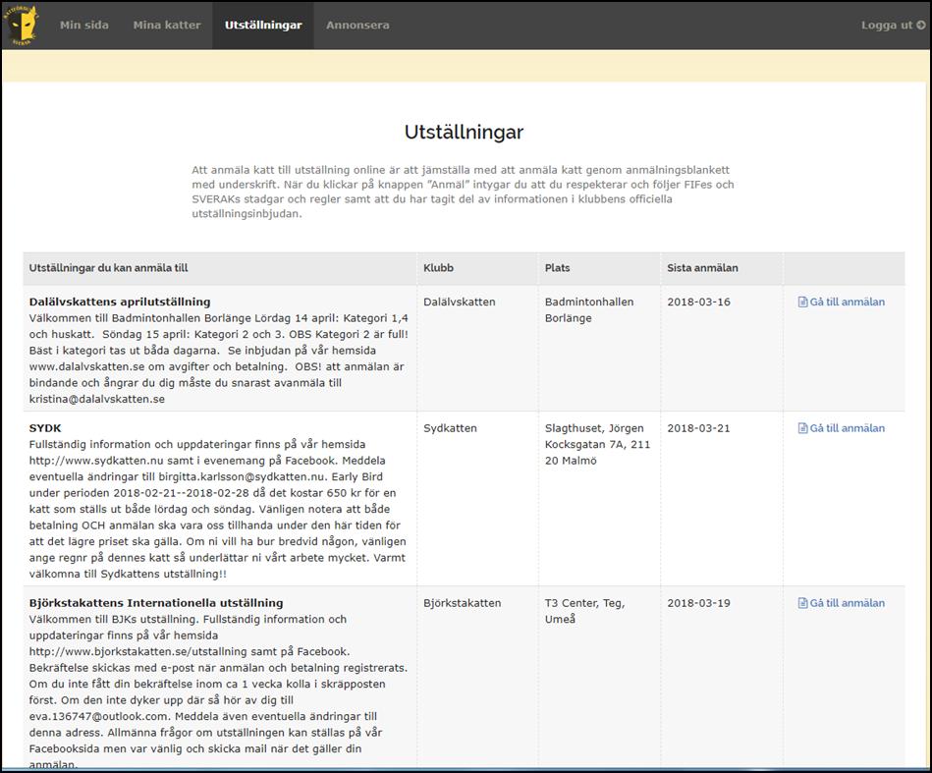Click the SYDK show title
Image resolution: width=932 pixels, height=773 pixels.
pyautogui.click(x=45, y=428)
